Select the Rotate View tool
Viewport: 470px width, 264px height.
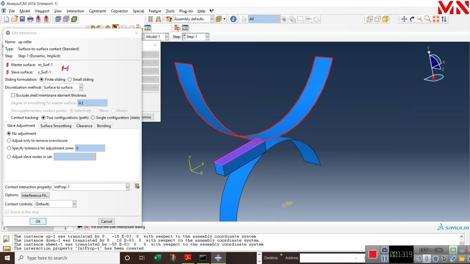[412, 19]
